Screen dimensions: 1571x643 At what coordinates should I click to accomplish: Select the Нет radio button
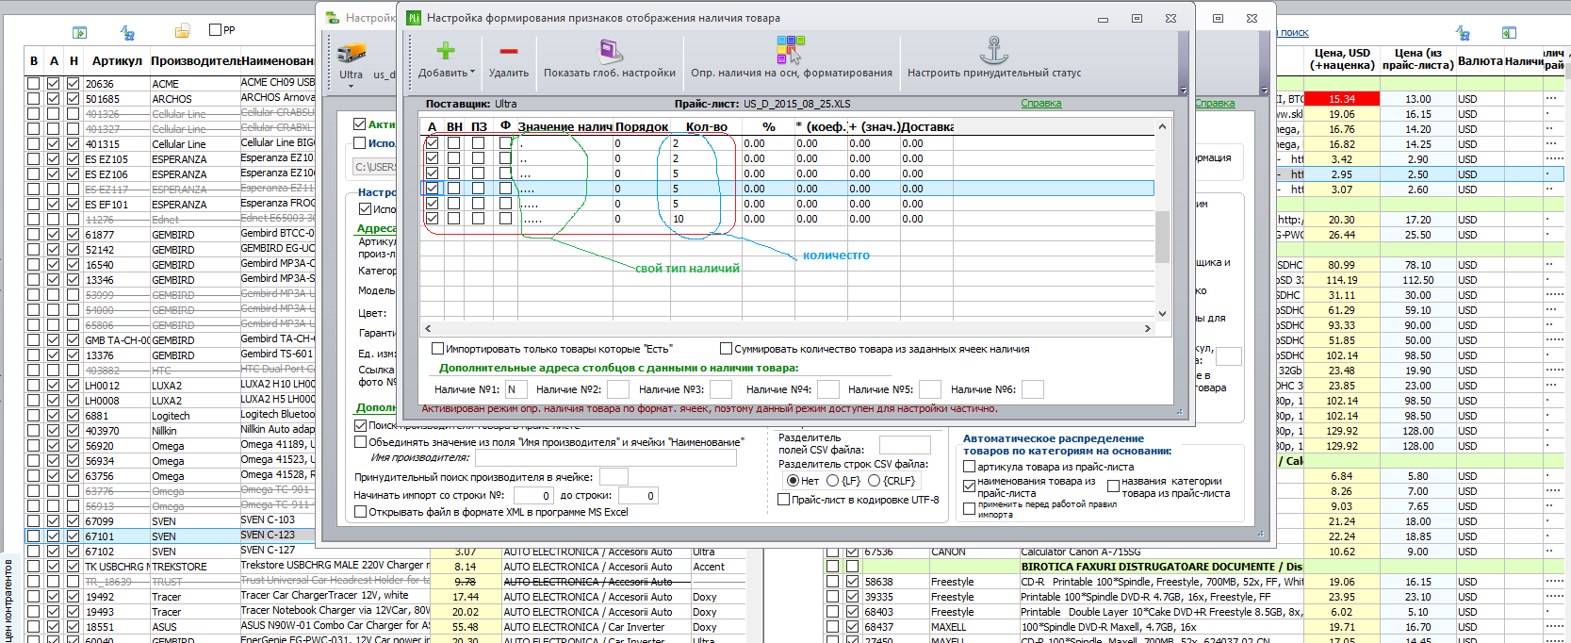(793, 481)
